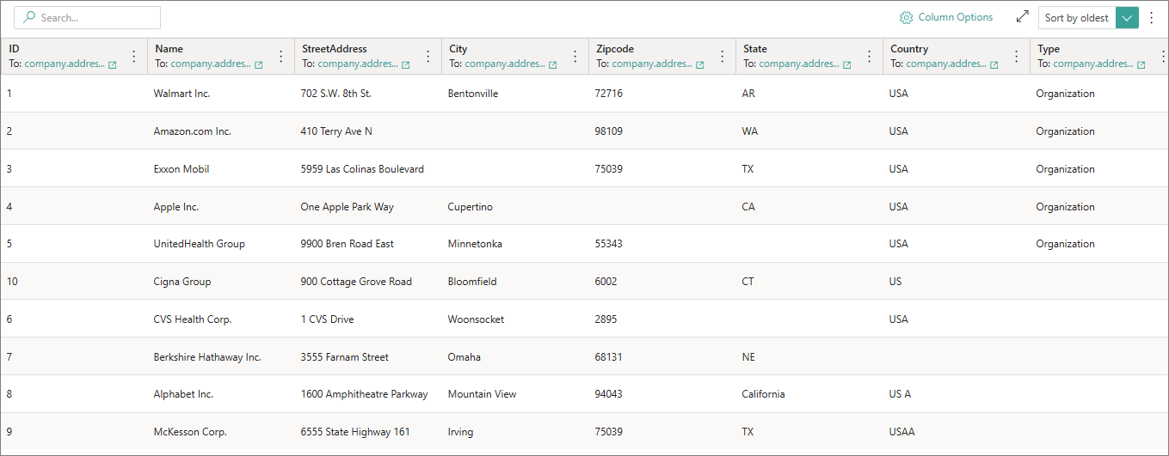Image resolution: width=1169 pixels, height=456 pixels.
Task: Open Column Options settings
Action: point(946,17)
